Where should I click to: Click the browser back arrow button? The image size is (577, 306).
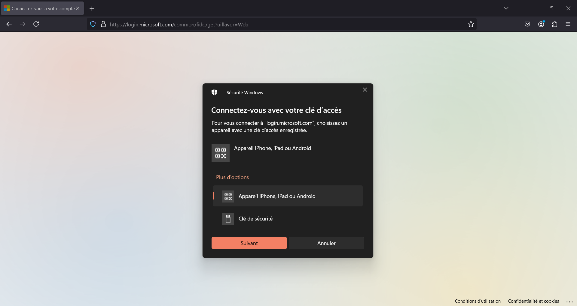coord(9,24)
